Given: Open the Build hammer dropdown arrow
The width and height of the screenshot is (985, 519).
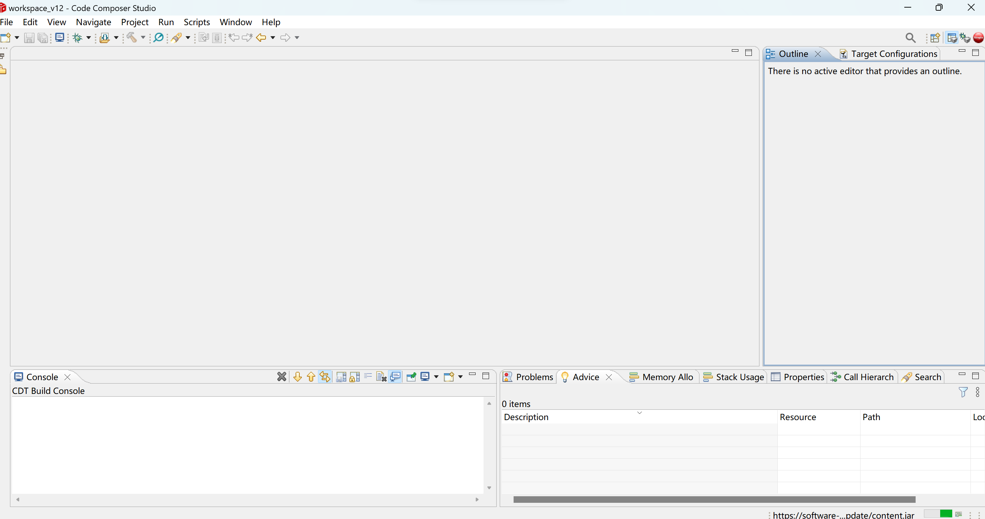Looking at the screenshot, I should 143,38.
